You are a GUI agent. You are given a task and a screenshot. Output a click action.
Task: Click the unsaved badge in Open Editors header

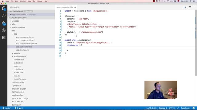pyautogui.click(x=28, y=11)
